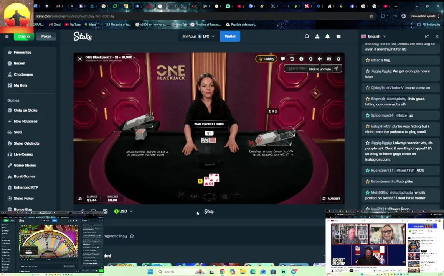Open game settings gear

point(338,59)
